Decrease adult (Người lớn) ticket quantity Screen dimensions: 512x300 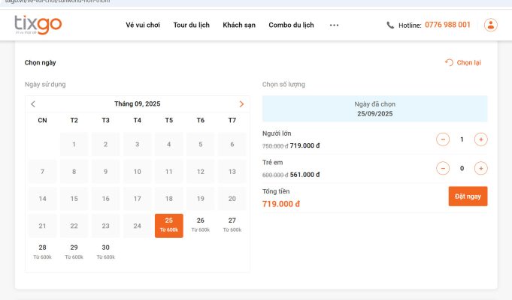click(443, 139)
